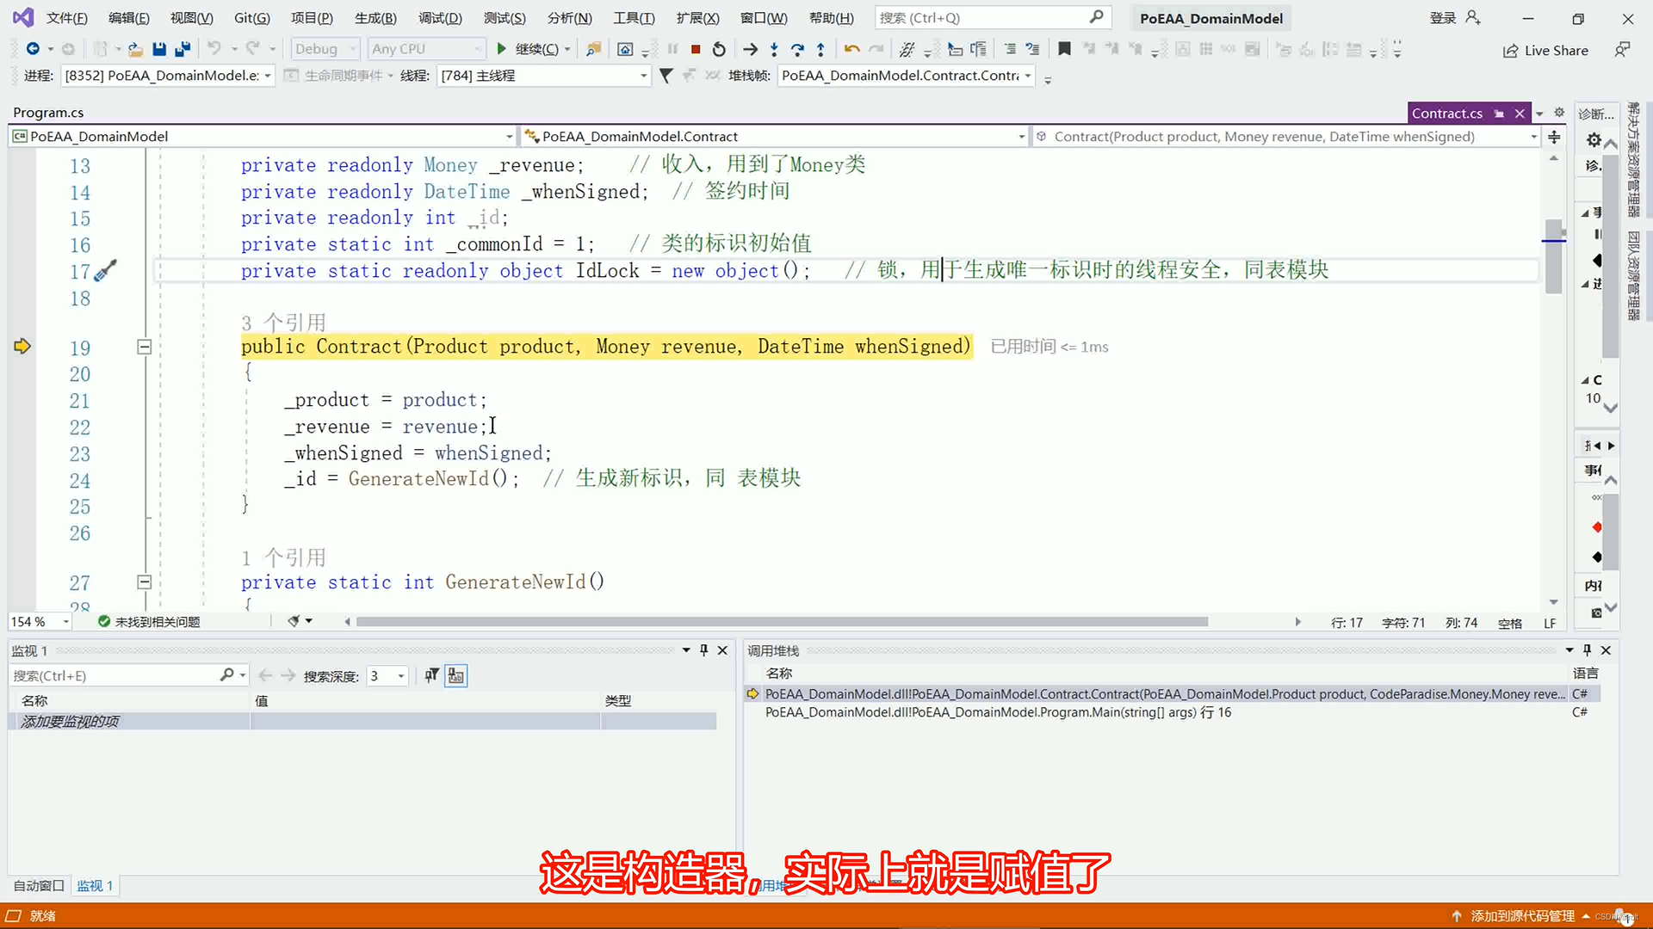
Task: Open the Any CPU platform dropdown
Action: pos(427,49)
